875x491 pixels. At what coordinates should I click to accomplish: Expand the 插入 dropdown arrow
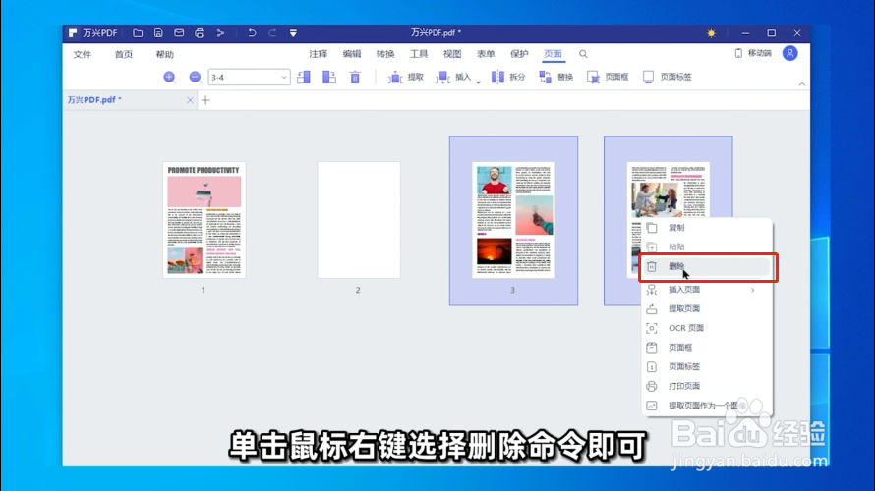pyautogui.click(x=478, y=82)
